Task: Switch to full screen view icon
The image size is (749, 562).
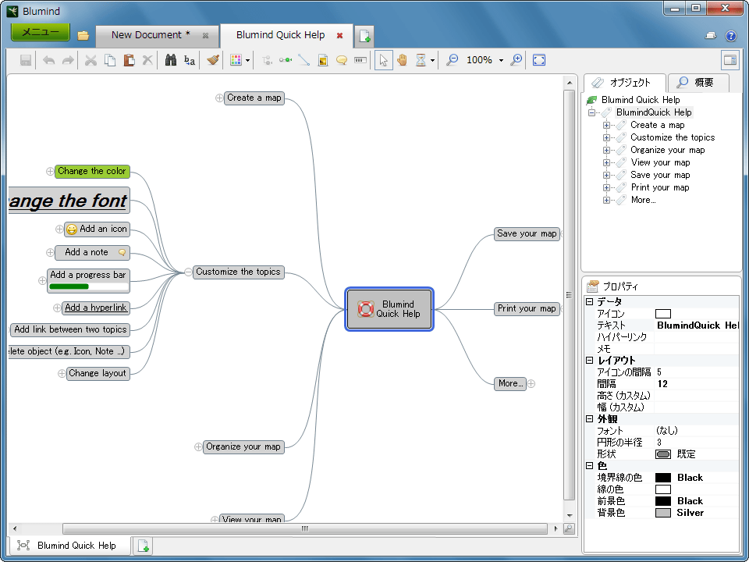Action: tap(539, 60)
